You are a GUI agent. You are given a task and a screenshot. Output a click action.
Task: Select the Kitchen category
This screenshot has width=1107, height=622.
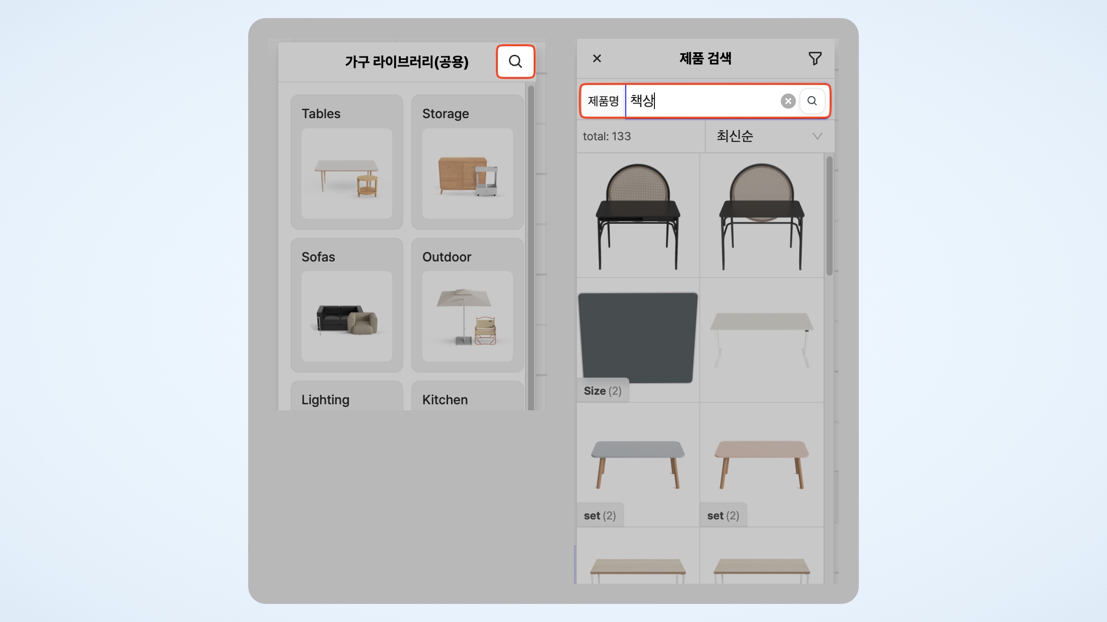(x=468, y=396)
